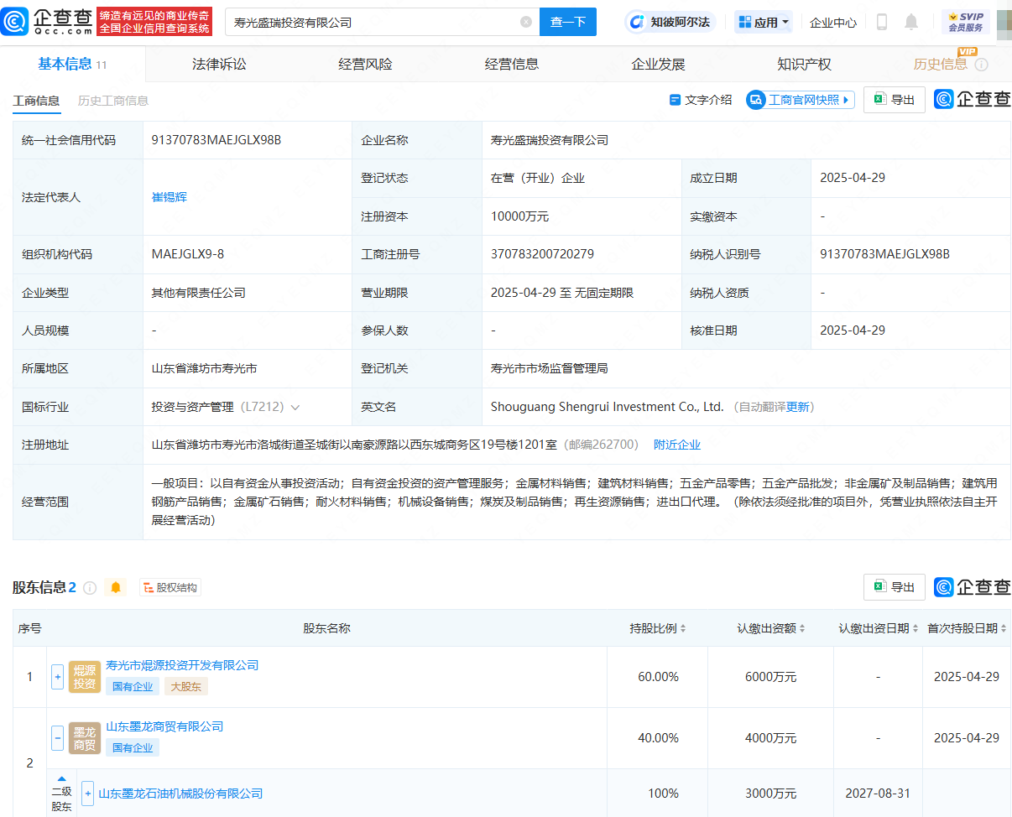Viewport: 1012px width, 817px height.
Task: Open 山东墨龙石油机械股份有限公司 link
Action: pos(180,793)
